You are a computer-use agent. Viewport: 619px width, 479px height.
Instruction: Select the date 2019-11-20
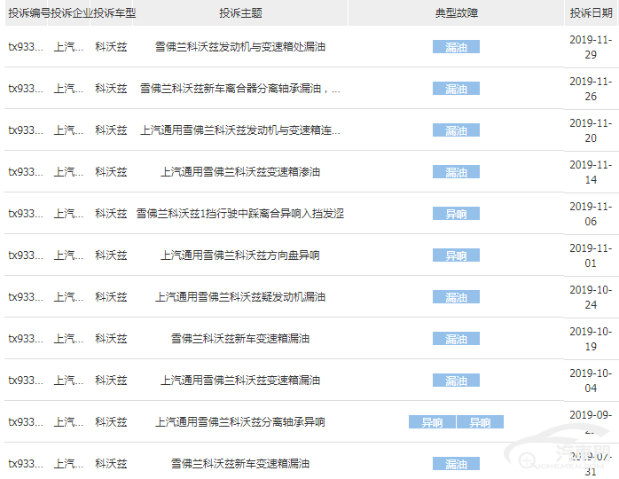pos(591,130)
